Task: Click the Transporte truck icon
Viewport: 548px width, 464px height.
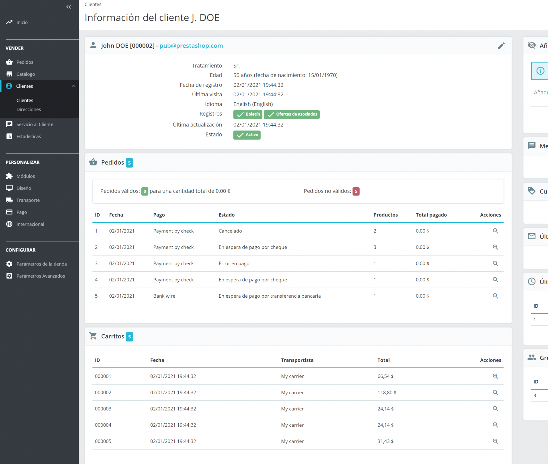Action: [9, 200]
